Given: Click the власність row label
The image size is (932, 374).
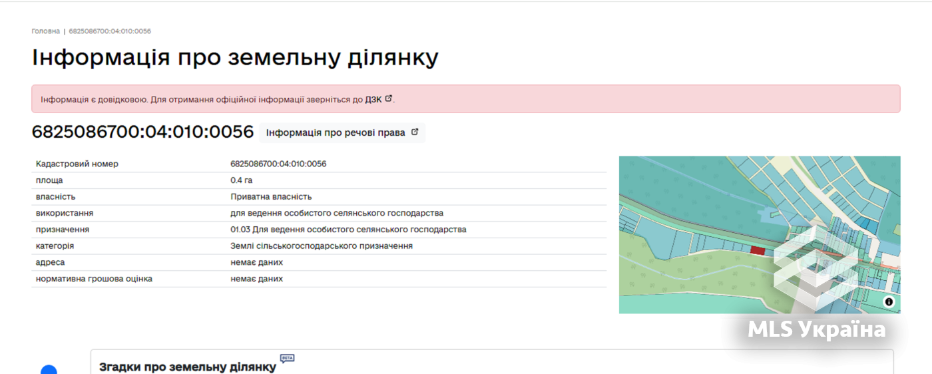Looking at the screenshot, I should (56, 197).
